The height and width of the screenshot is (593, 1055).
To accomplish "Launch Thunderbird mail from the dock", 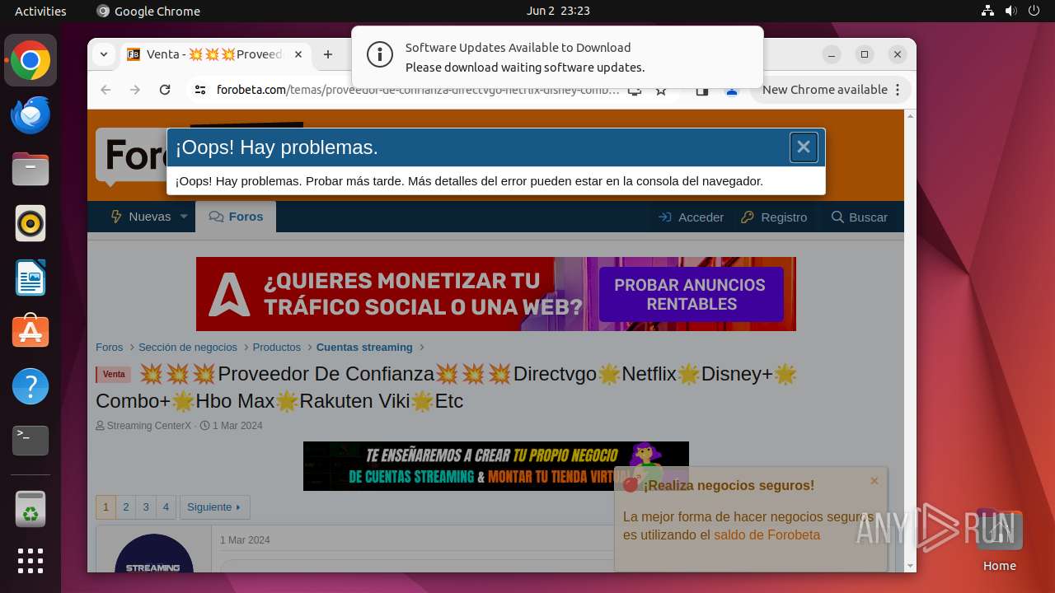I will pos(30,114).
